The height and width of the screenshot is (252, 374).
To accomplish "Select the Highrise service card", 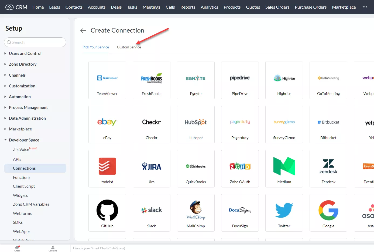I will point(284,80).
